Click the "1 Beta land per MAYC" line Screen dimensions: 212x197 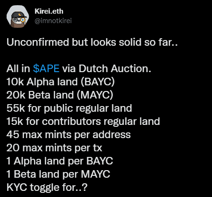point(58,174)
